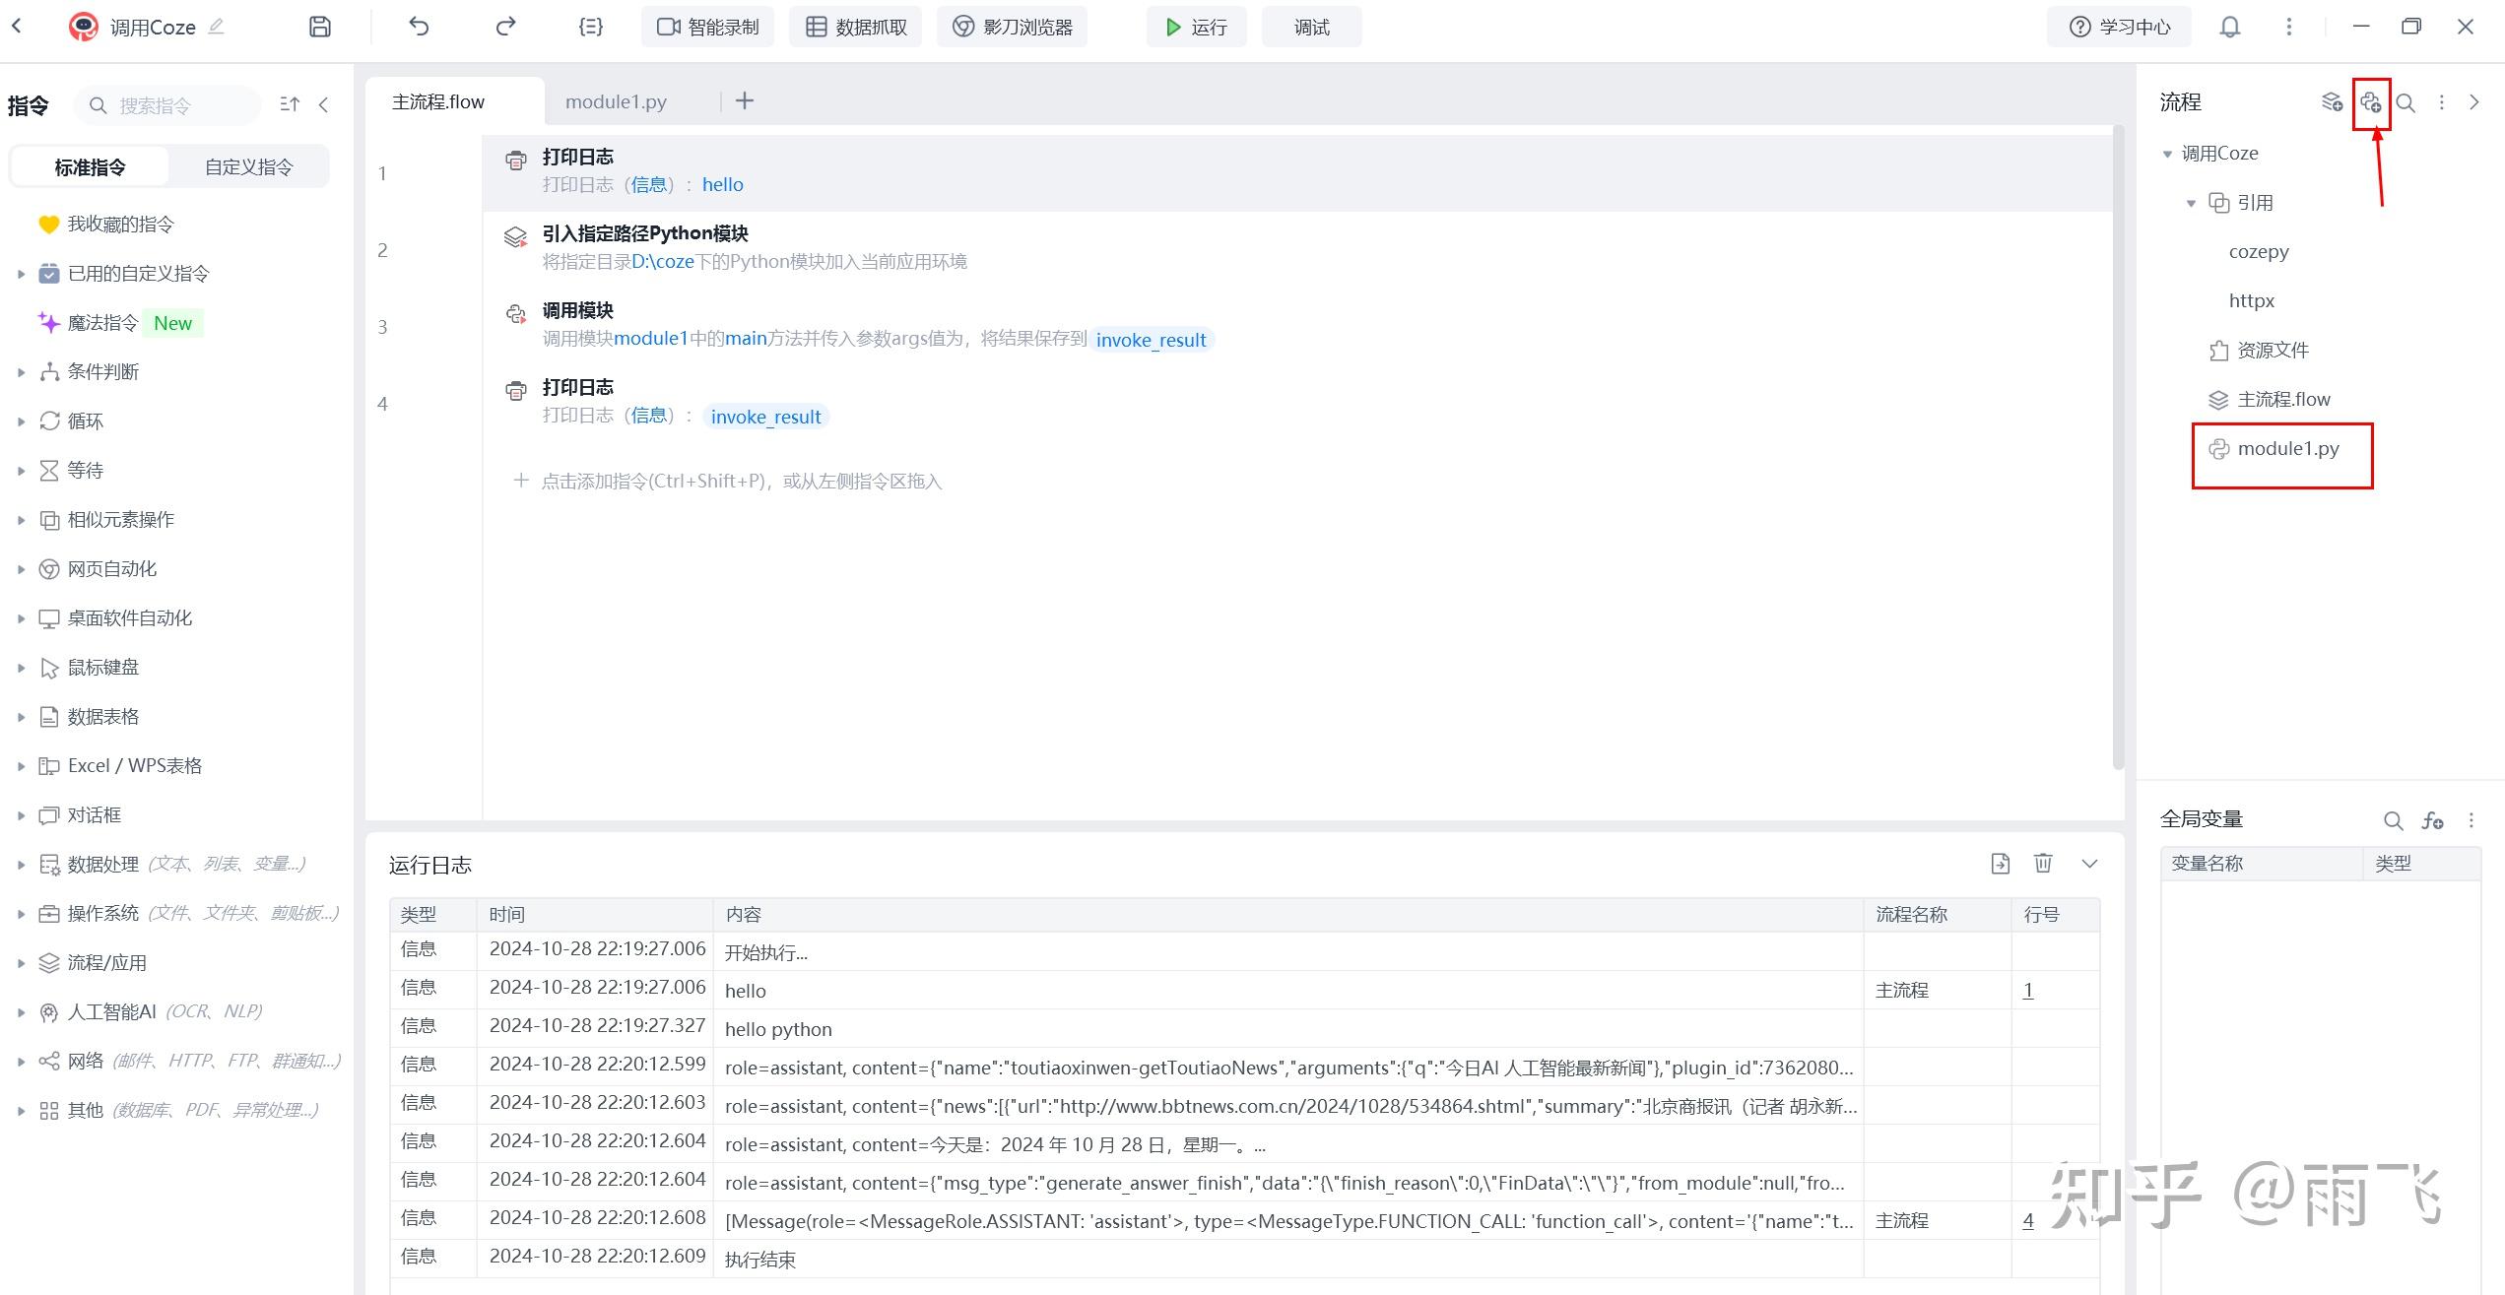Export run log with file icon
The height and width of the screenshot is (1295, 2505).
click(2000, 864)
